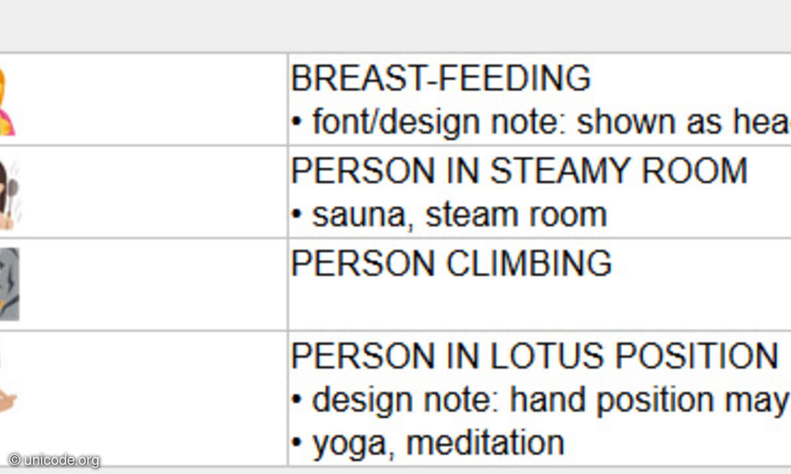Screen dimensions: 791x474
Task: Select the word meditation
Action: coord(485,442)
